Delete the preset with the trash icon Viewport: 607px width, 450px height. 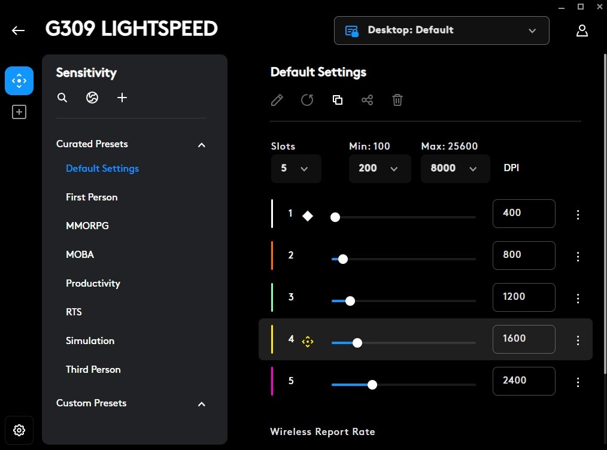(x=397, y=100)
